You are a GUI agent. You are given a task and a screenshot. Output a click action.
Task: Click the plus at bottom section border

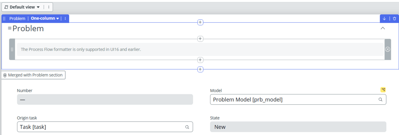200,69
